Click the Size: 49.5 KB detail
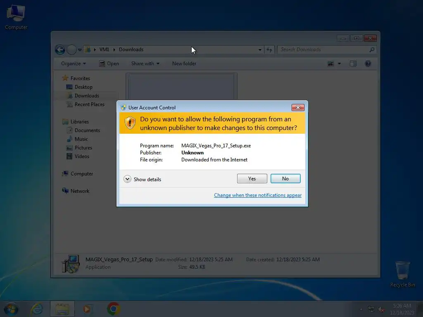Image resolution: width=423 pixels, height=317 pixels. coord(192,267)
